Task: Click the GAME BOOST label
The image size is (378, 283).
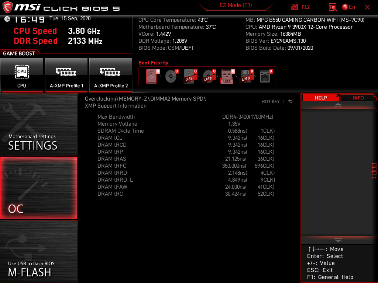Action: tap(19, 53)
